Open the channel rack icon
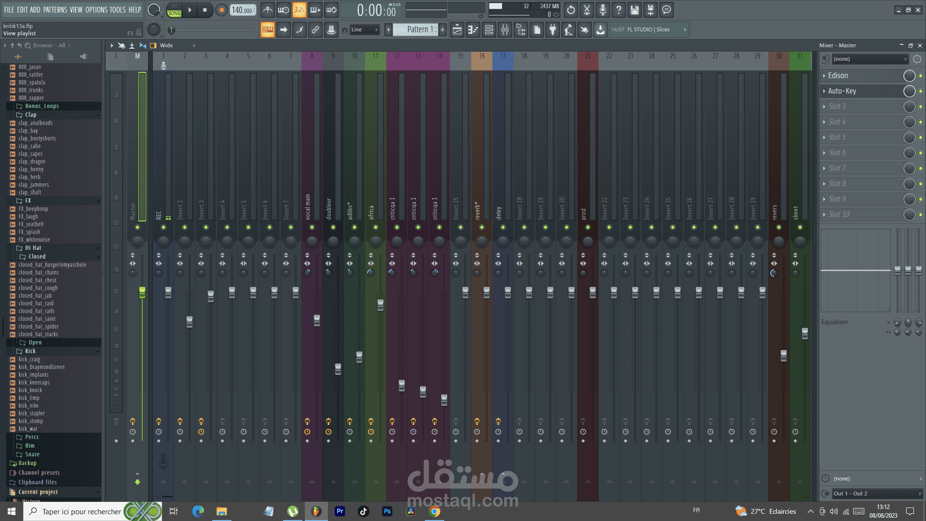Image resolution: width=926 pixels, height=521 pixels. [489, 30]
